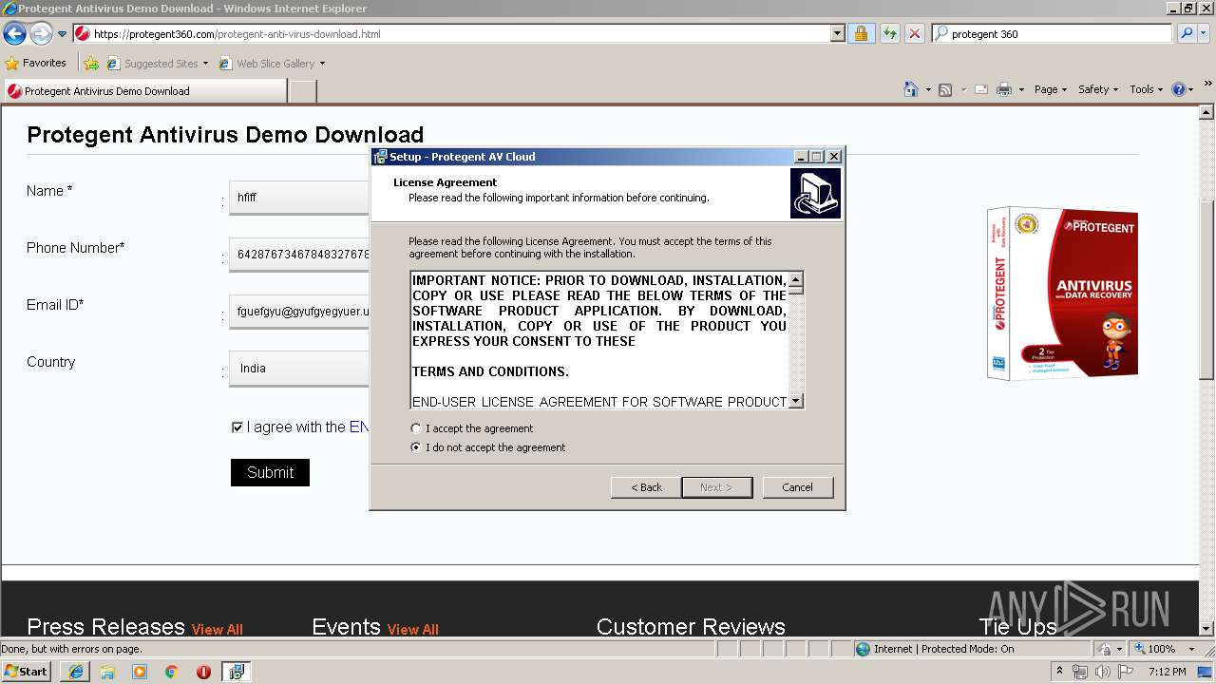The image size is (1216, 684).
Task: Open the Safety menu
Action: pos(1098,89)
